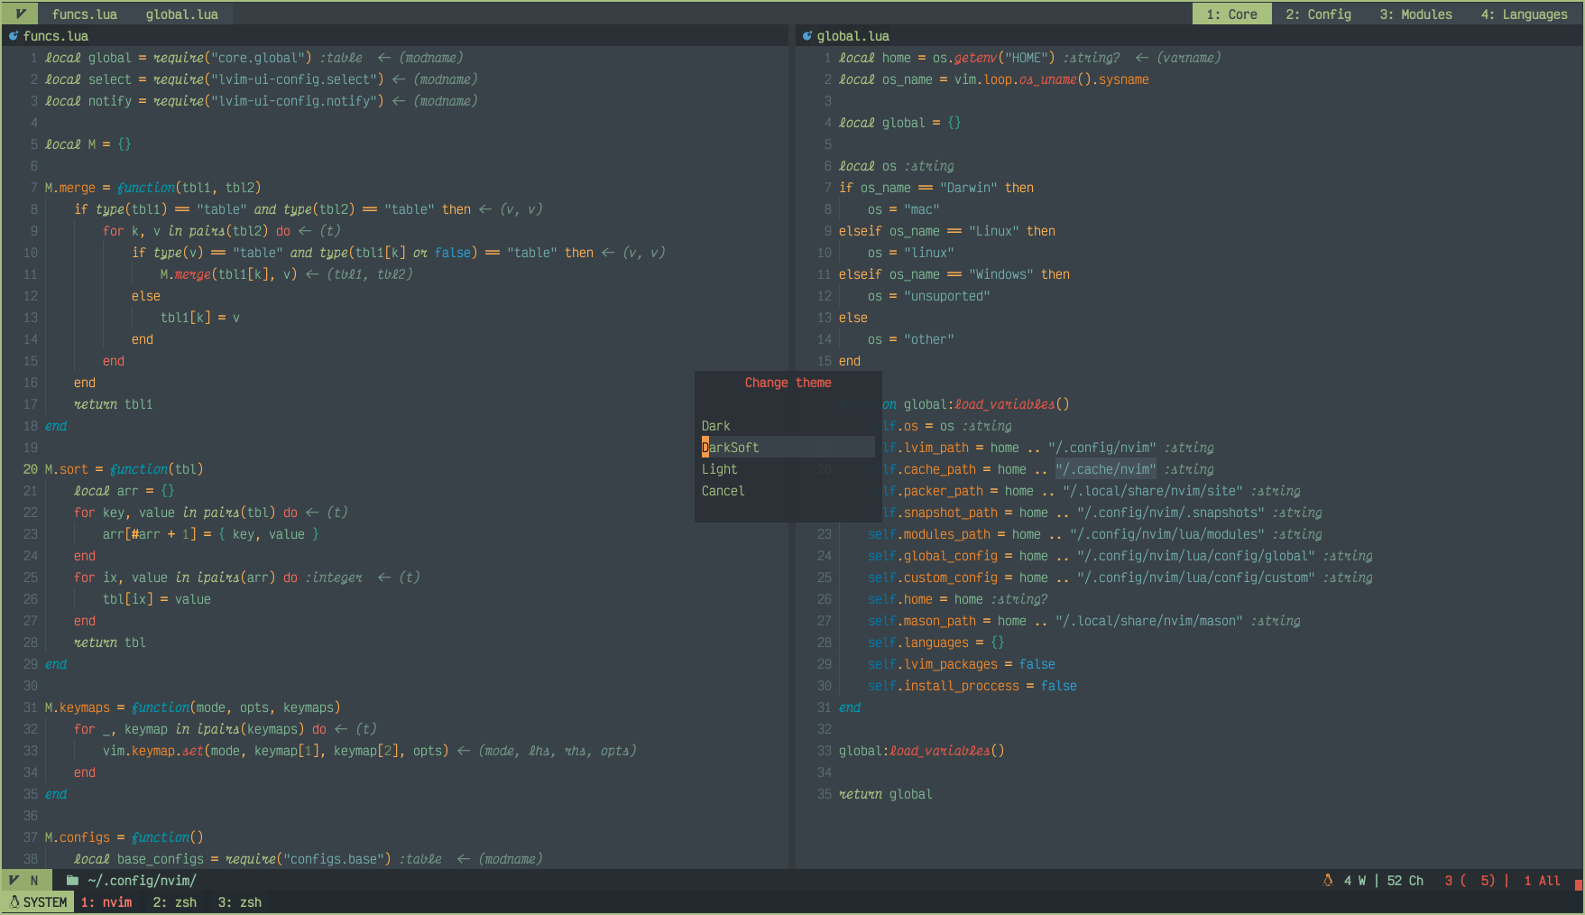Switch to tmux window '2: zsh'
The image size is (1585, 915).
tap(175, 902)
